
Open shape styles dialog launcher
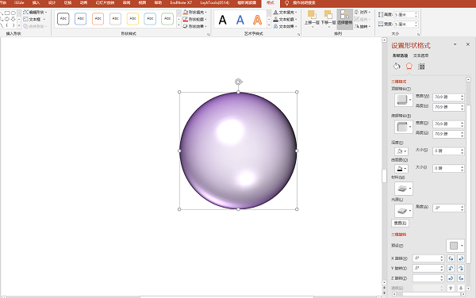(x=209, y=35)
